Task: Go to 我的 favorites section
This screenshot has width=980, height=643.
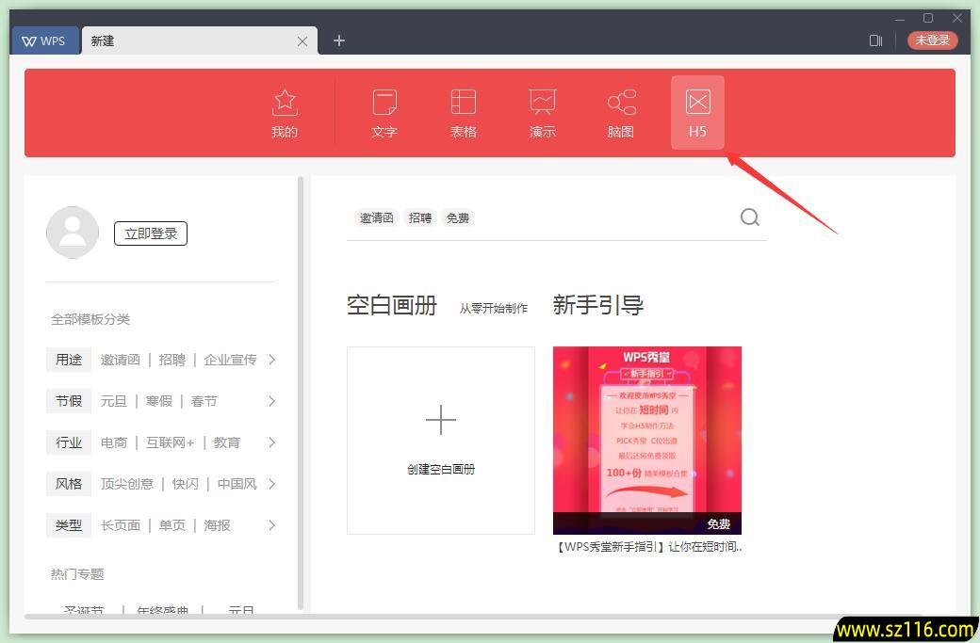Action: coord(284,112)
